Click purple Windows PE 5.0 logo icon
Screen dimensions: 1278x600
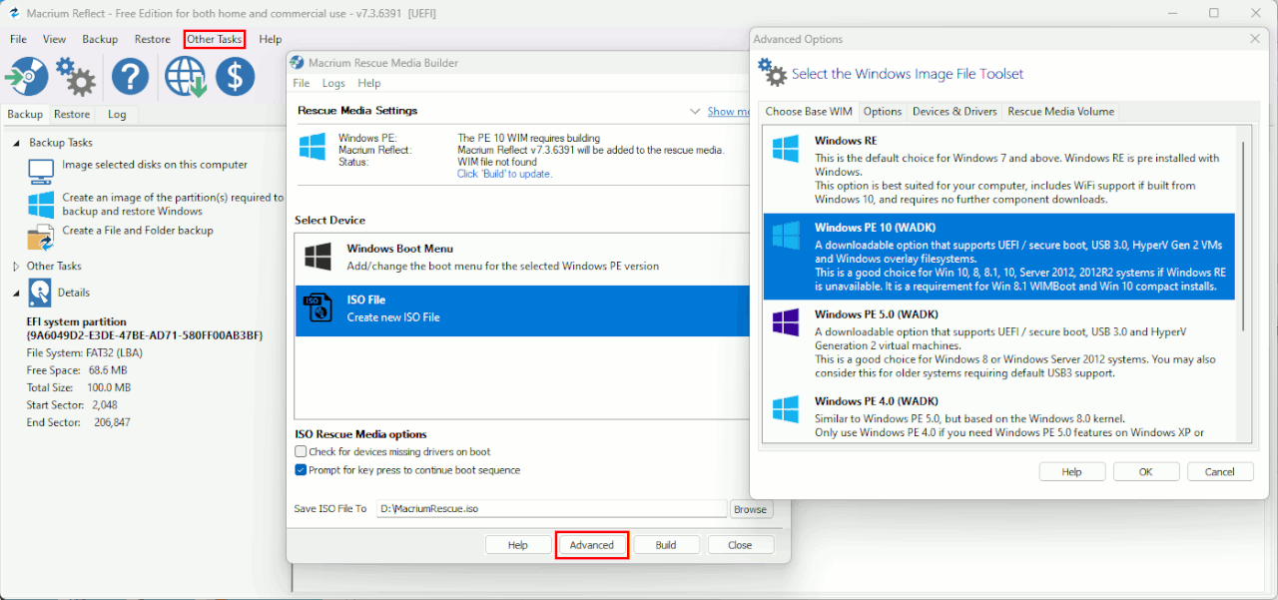point(786,322)
